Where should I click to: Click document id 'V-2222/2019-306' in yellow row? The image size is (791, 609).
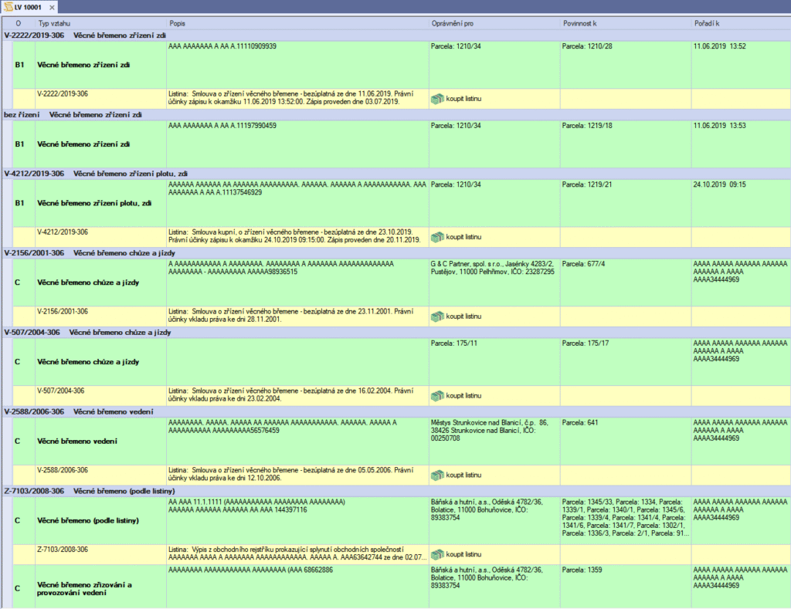coord(63,93)
